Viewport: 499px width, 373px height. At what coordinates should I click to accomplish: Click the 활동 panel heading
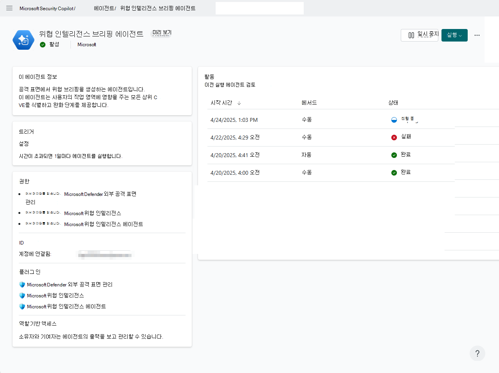210,77
